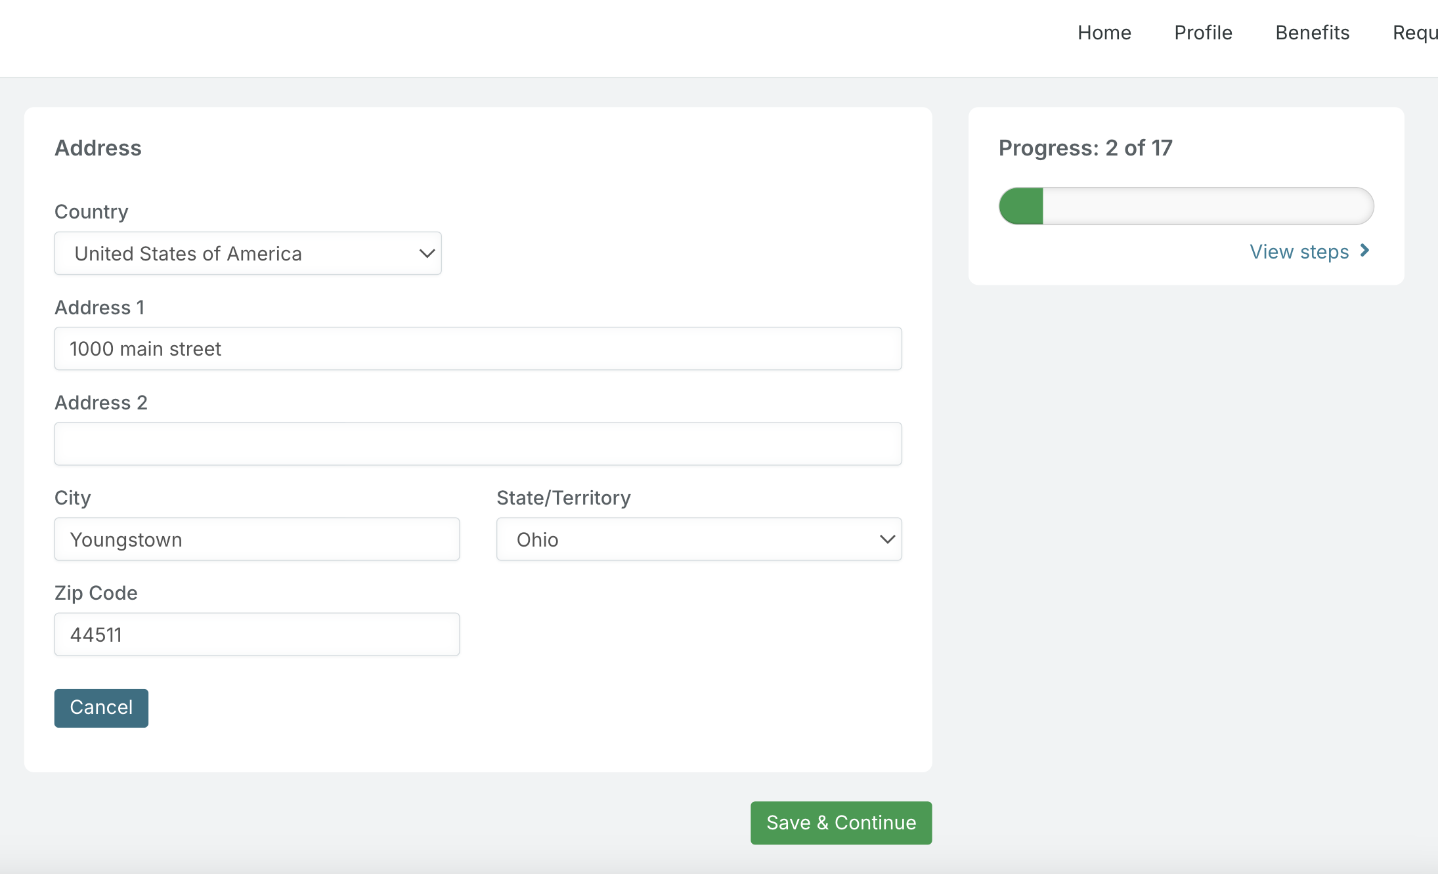Click the State/Territory dropdown chevron arrow
The image size is (1438, 874).
coord(887,539)
